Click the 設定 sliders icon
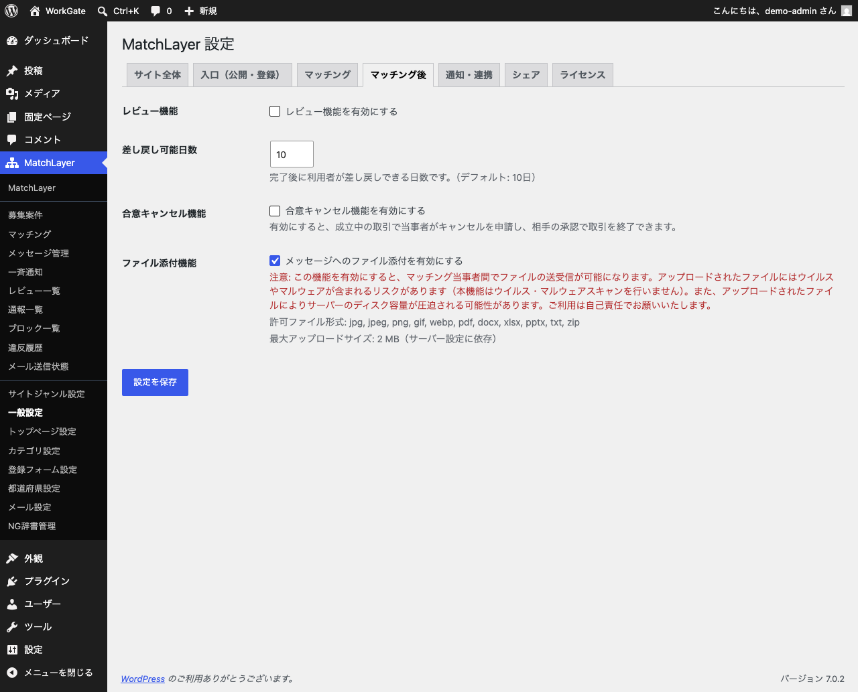 12,650
